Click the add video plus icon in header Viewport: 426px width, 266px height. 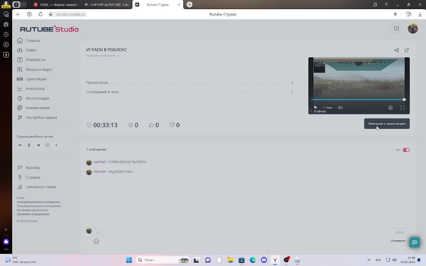pyautogui.click(x=396, y=28)
